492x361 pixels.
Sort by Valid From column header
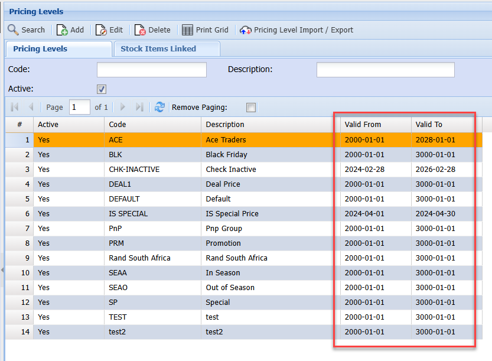click(x=363, y=125)
